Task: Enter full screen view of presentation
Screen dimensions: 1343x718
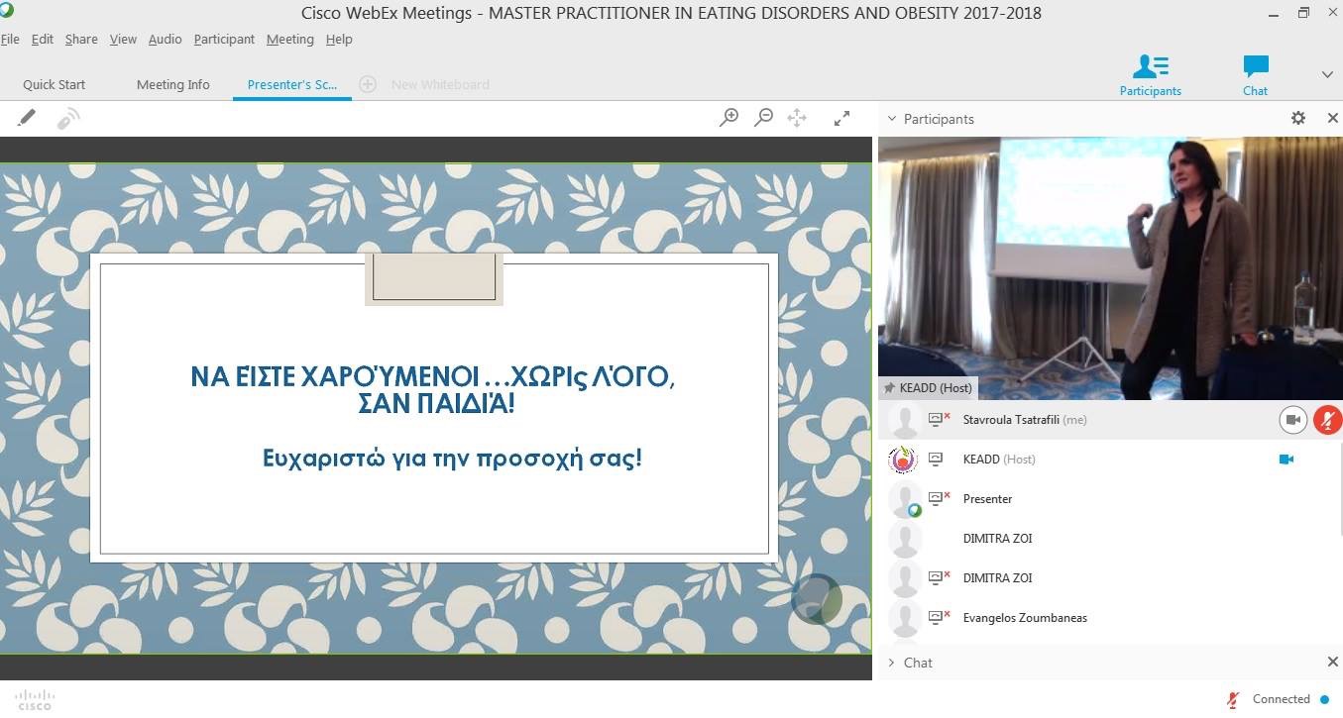Action: (x=841, y=118)
